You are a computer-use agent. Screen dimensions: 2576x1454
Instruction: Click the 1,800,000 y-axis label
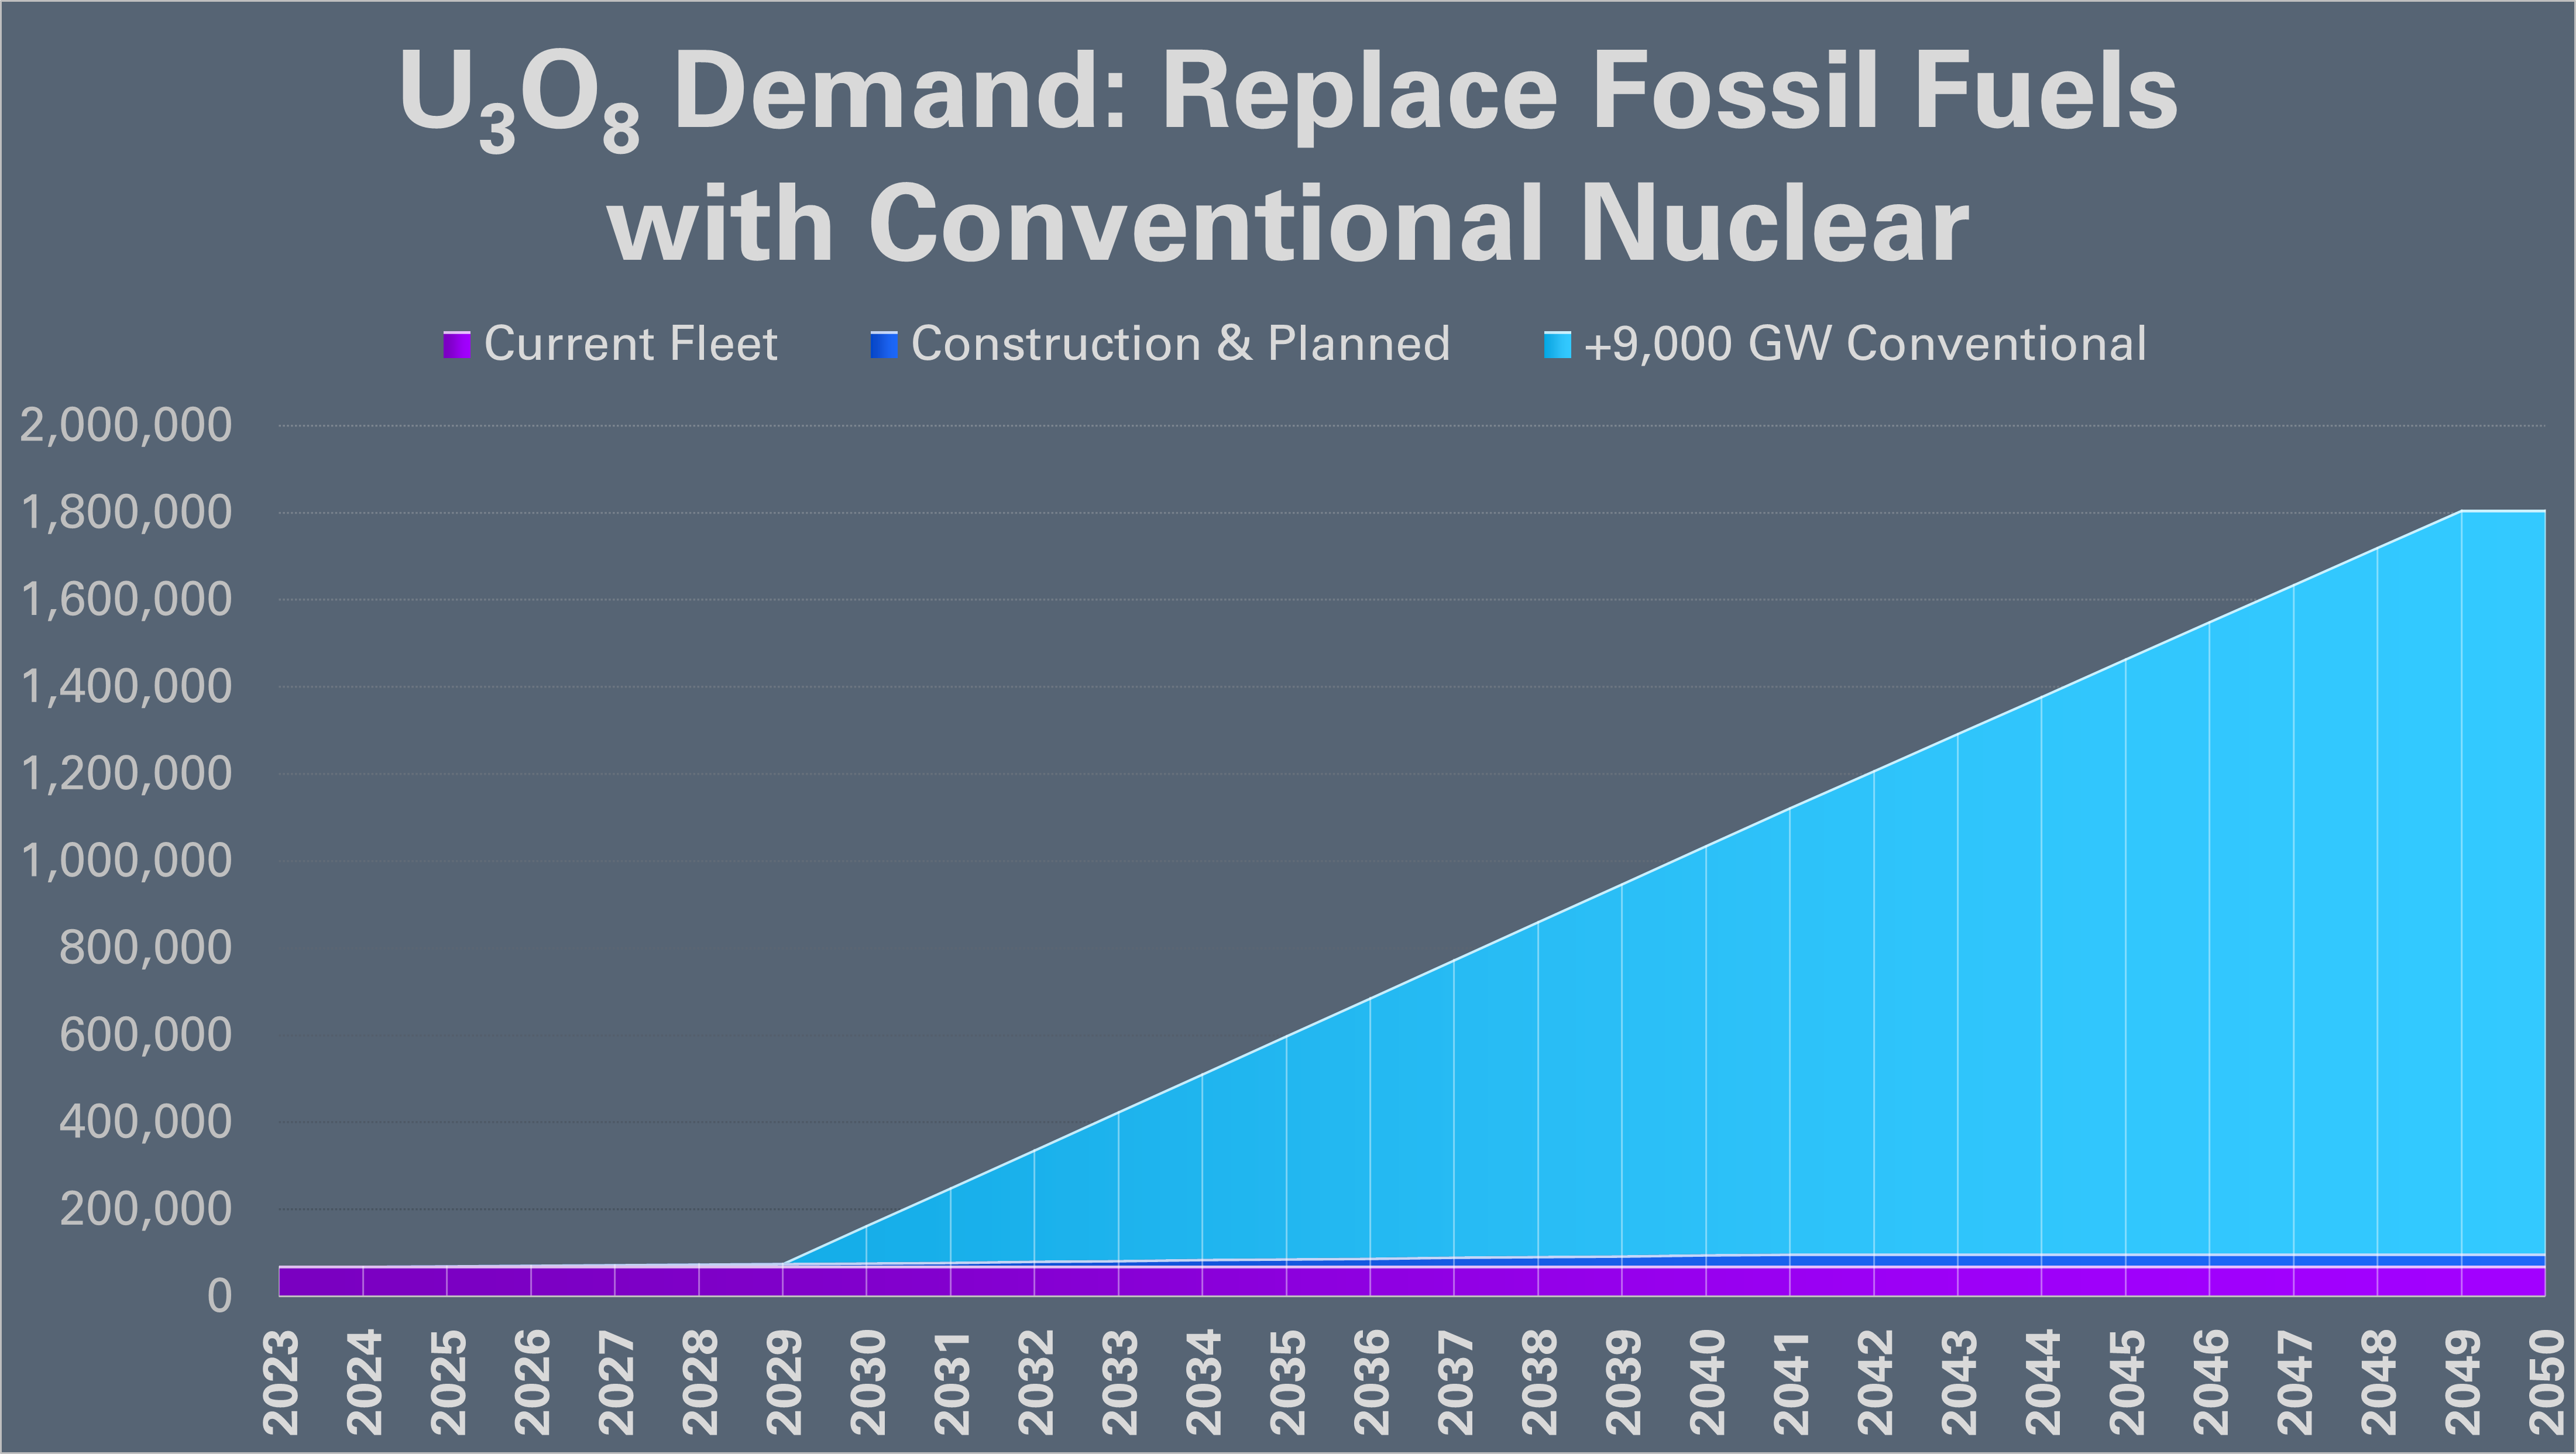tap(126, 513)
